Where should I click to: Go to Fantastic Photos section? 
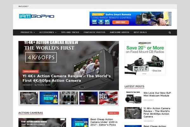click(x=94, y=32)
